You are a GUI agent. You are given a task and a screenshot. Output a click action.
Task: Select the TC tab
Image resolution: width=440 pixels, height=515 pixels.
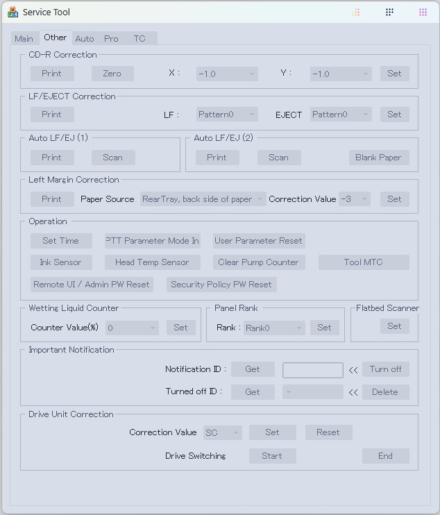tap(139, 39)
